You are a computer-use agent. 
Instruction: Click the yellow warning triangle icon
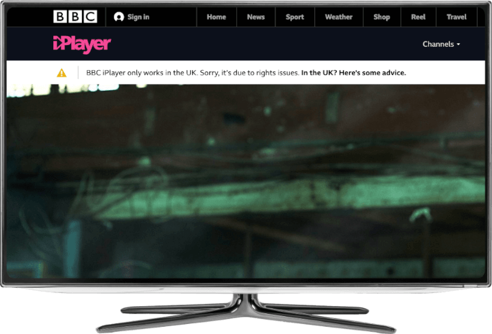[62, 73]
